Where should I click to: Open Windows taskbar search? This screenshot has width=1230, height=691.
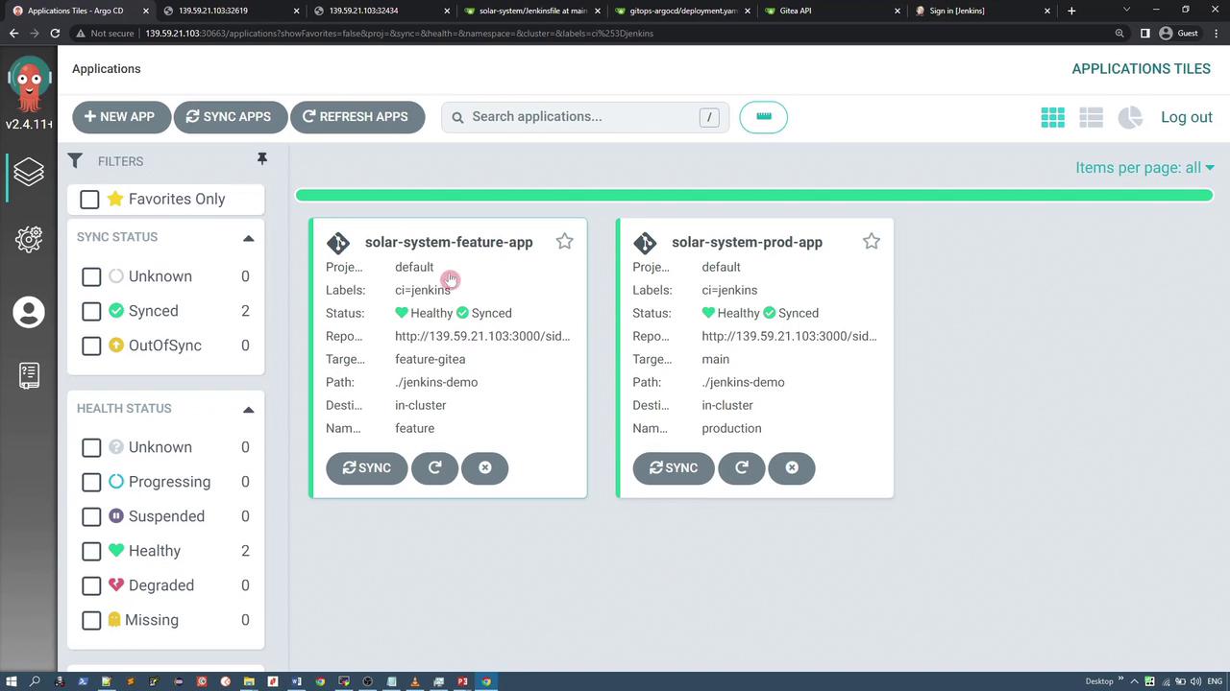click(x=35, y=681)
